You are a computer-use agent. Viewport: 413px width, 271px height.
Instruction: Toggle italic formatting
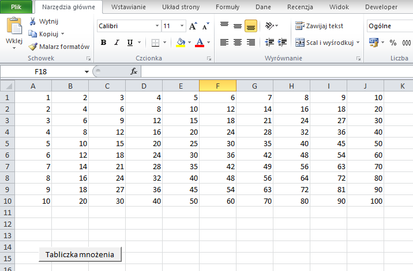point(117,43)
